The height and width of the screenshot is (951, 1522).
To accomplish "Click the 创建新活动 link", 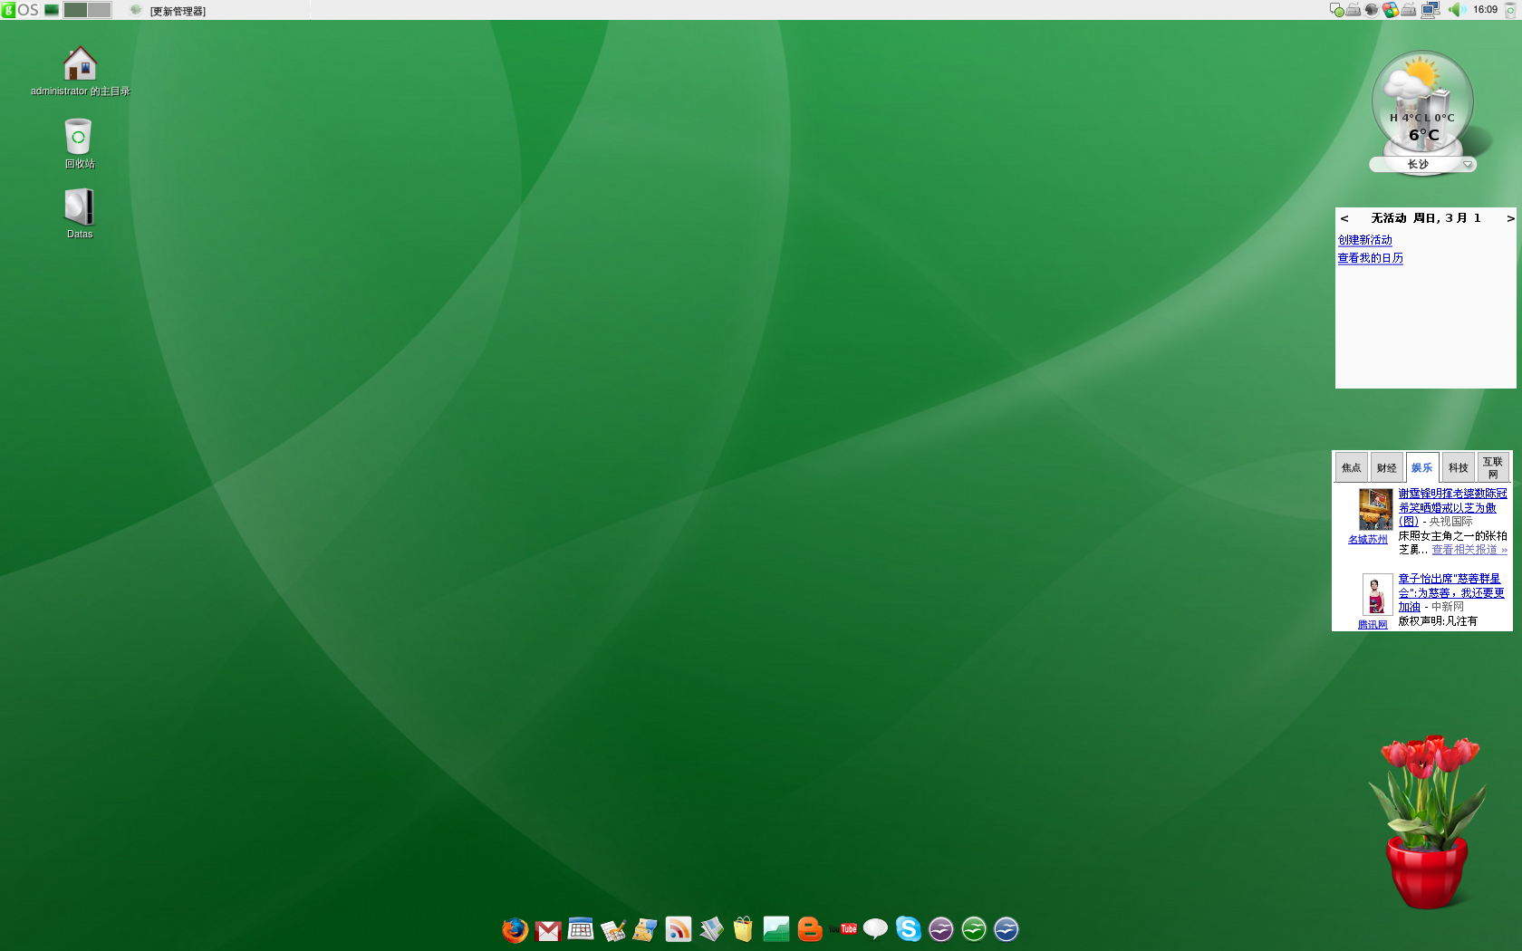I will [x=1364, y=240].
